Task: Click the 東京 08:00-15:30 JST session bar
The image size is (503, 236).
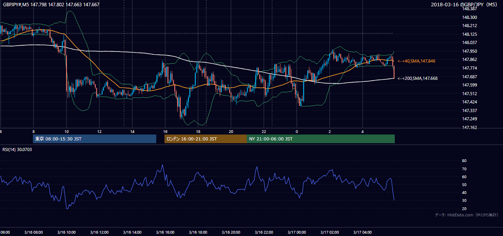Action: (94, 139)
